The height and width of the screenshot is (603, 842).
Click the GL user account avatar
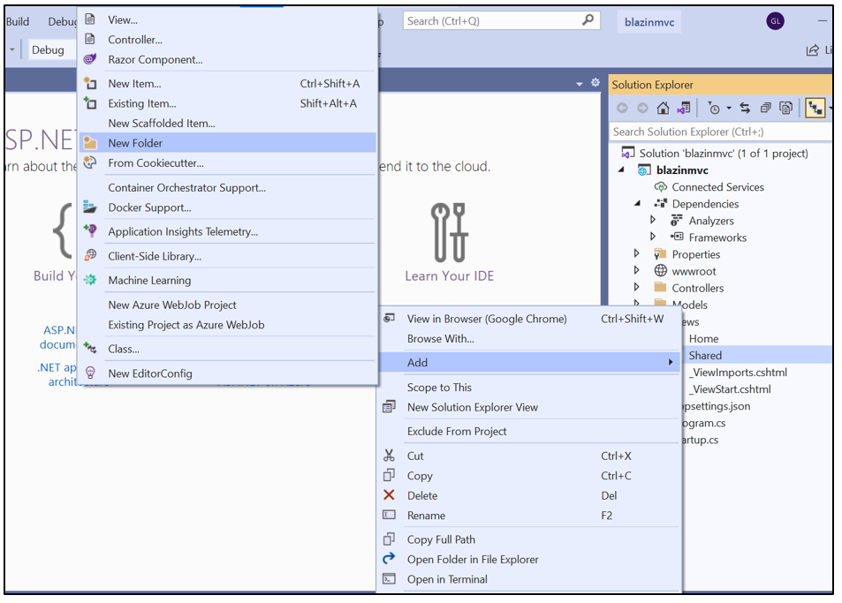[775, 21]
